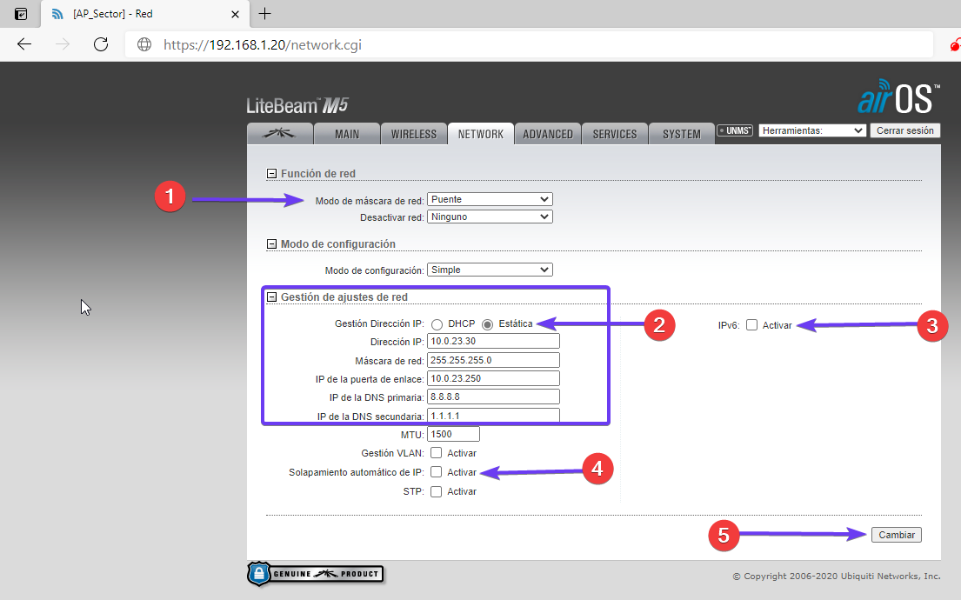Click the Dirección IP input field
961x600 pixels.
493,342
